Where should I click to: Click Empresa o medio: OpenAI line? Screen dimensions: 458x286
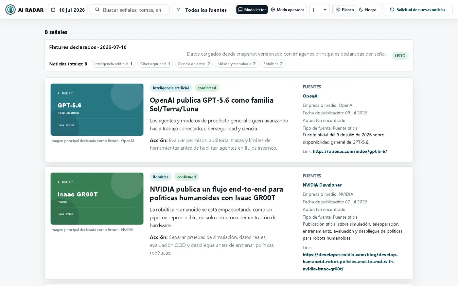pyautogui.click(x=328, y=105)
